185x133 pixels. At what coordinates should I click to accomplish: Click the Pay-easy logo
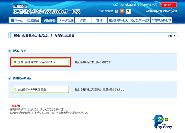162,122
